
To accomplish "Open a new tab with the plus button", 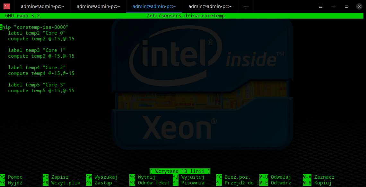I will pyautogui.click(x=246, y=6).
